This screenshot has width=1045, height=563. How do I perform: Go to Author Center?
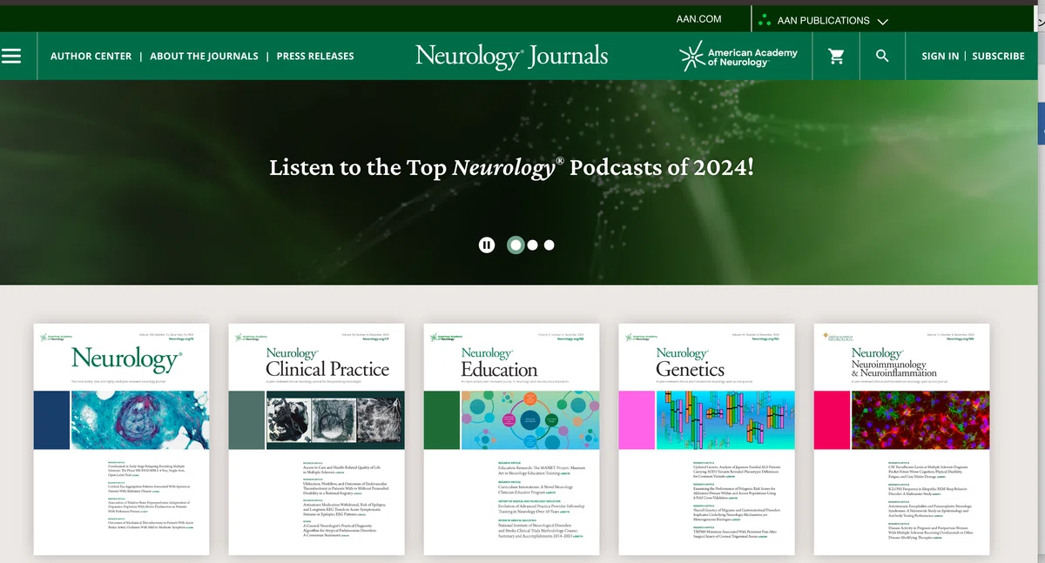[91, 56]
